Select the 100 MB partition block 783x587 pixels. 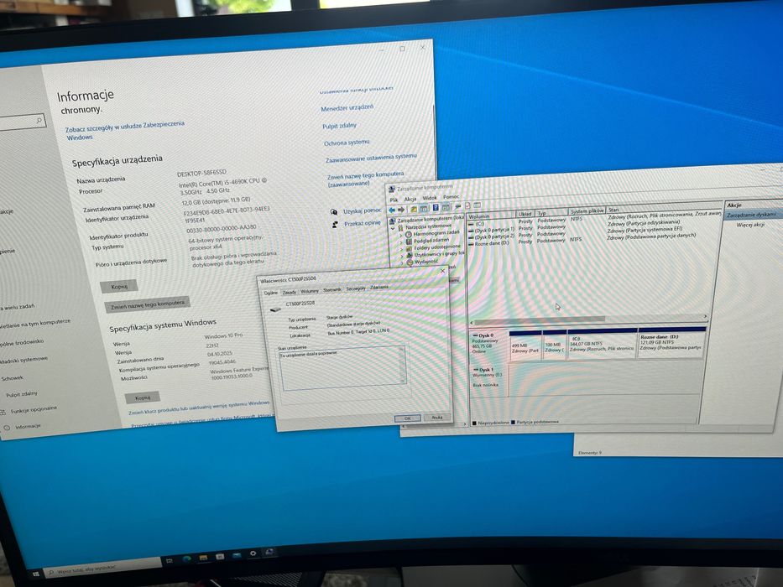554,345
